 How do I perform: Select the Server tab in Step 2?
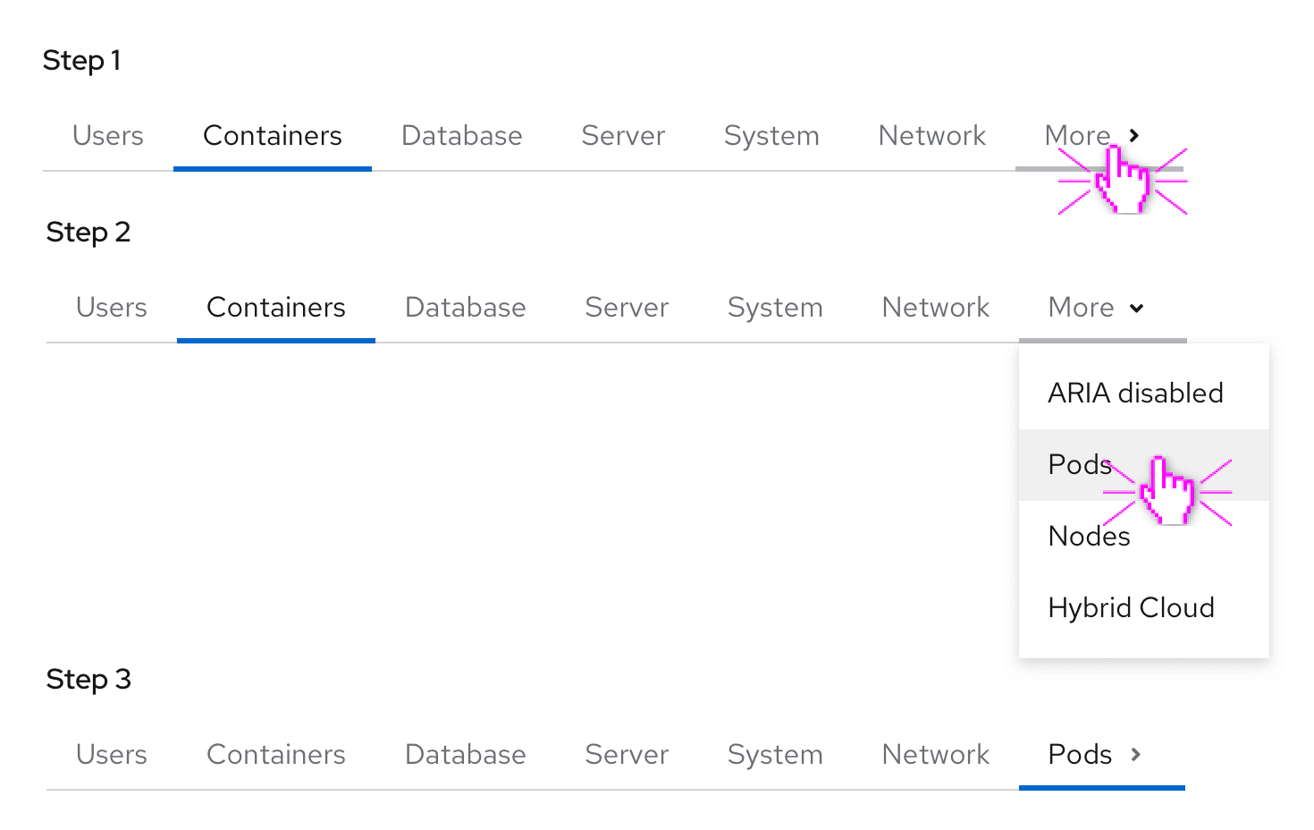(x=627, y=308)
